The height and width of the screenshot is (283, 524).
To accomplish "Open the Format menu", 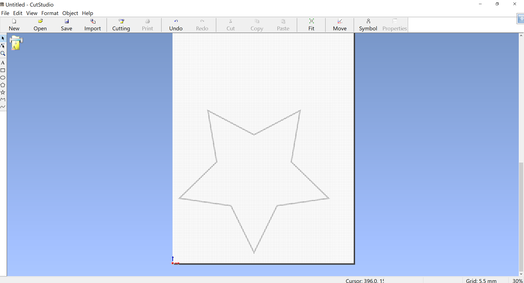I will point(50,13).
